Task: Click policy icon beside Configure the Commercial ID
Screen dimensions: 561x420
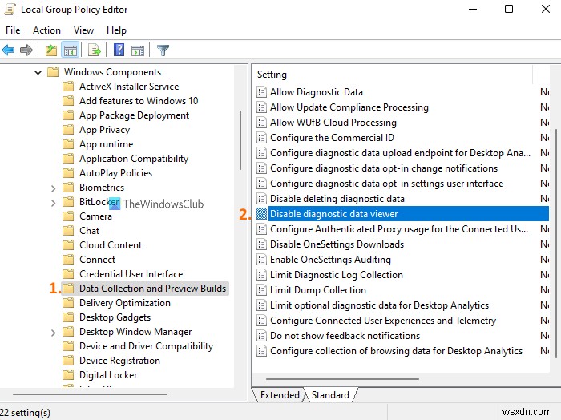Action: coord(261,138)
